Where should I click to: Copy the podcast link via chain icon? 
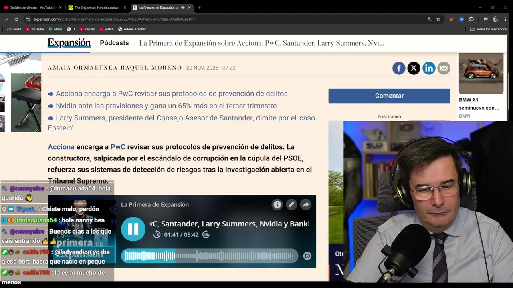click(291, 205)
